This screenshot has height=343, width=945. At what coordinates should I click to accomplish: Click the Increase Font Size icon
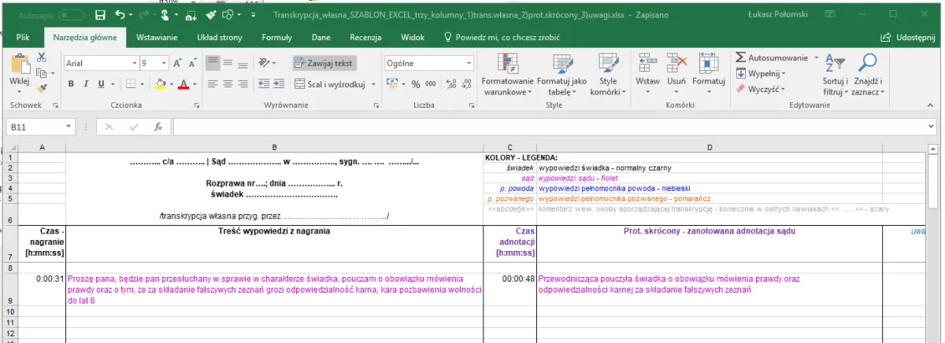(x=177, y=63)
